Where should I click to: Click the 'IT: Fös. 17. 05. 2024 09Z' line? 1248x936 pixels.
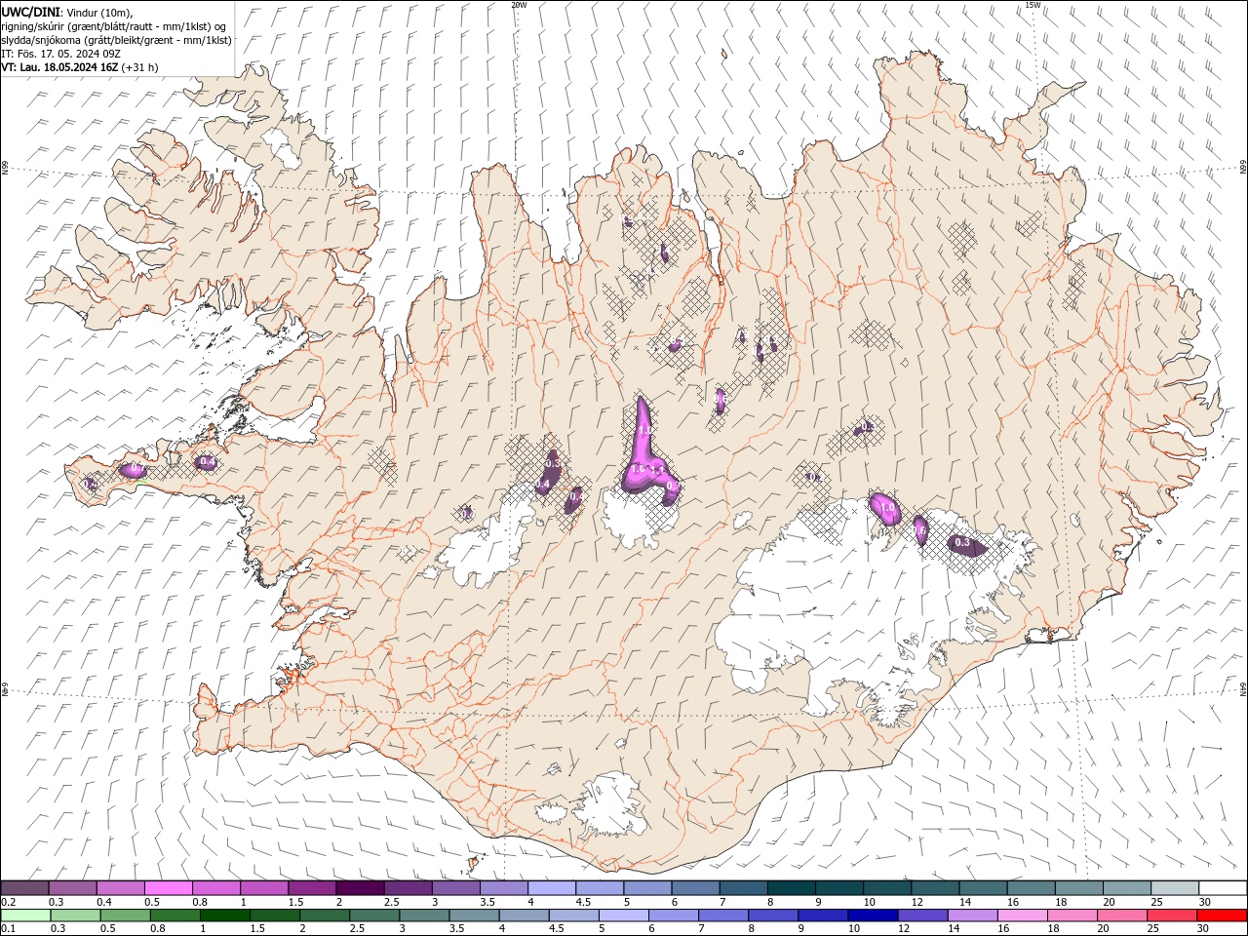coord(60,54)
